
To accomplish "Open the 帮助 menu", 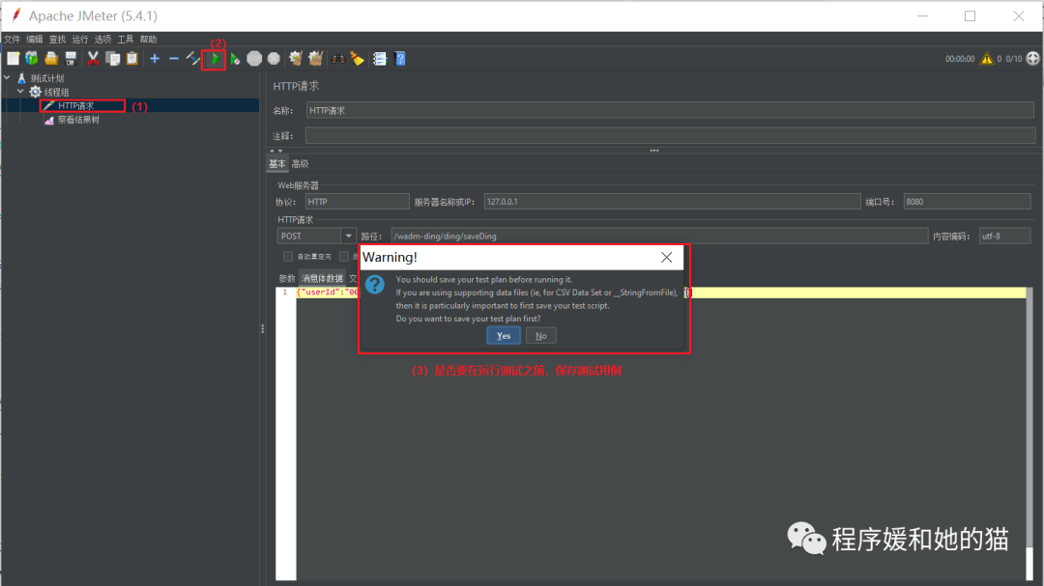I will click(148, 40).
